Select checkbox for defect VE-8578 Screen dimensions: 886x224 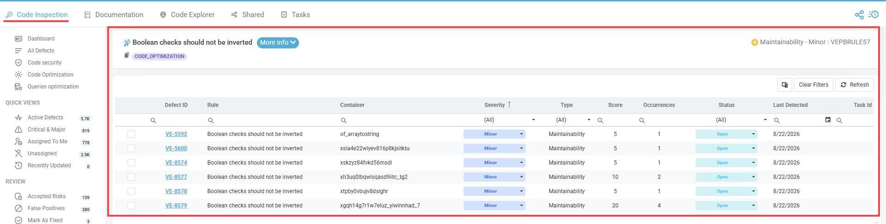tap(131, 191)
